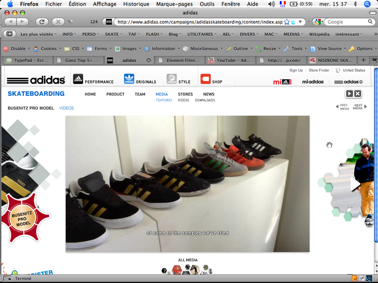Open a new tab with plus button
Image resolution: width=378 pixels, height=283 pixels.
click(363, 60)
